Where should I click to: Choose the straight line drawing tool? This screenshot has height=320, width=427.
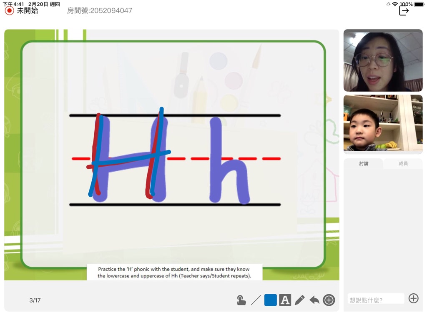(256, 300)
